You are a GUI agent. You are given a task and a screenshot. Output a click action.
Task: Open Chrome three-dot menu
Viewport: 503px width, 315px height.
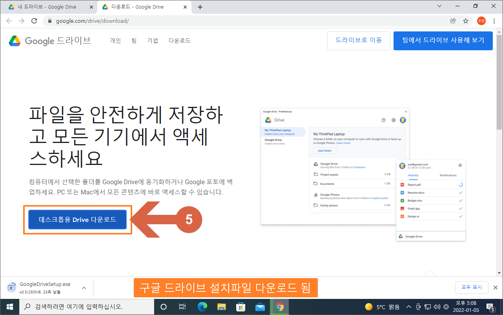click(494, 21)
